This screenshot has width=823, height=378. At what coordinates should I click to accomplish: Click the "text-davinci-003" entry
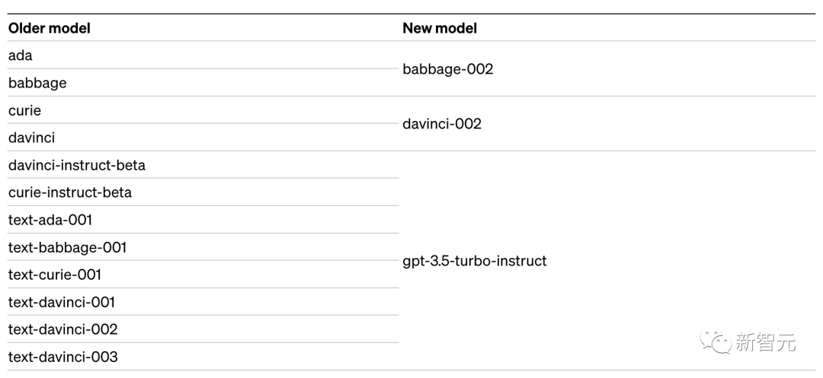tap(63, 357)
